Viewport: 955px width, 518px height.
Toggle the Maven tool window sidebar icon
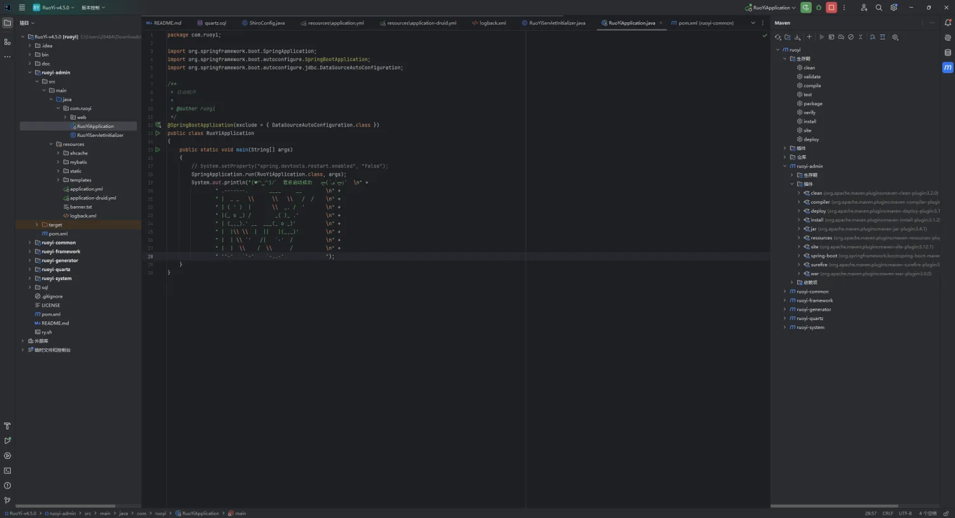coord(947,67)
